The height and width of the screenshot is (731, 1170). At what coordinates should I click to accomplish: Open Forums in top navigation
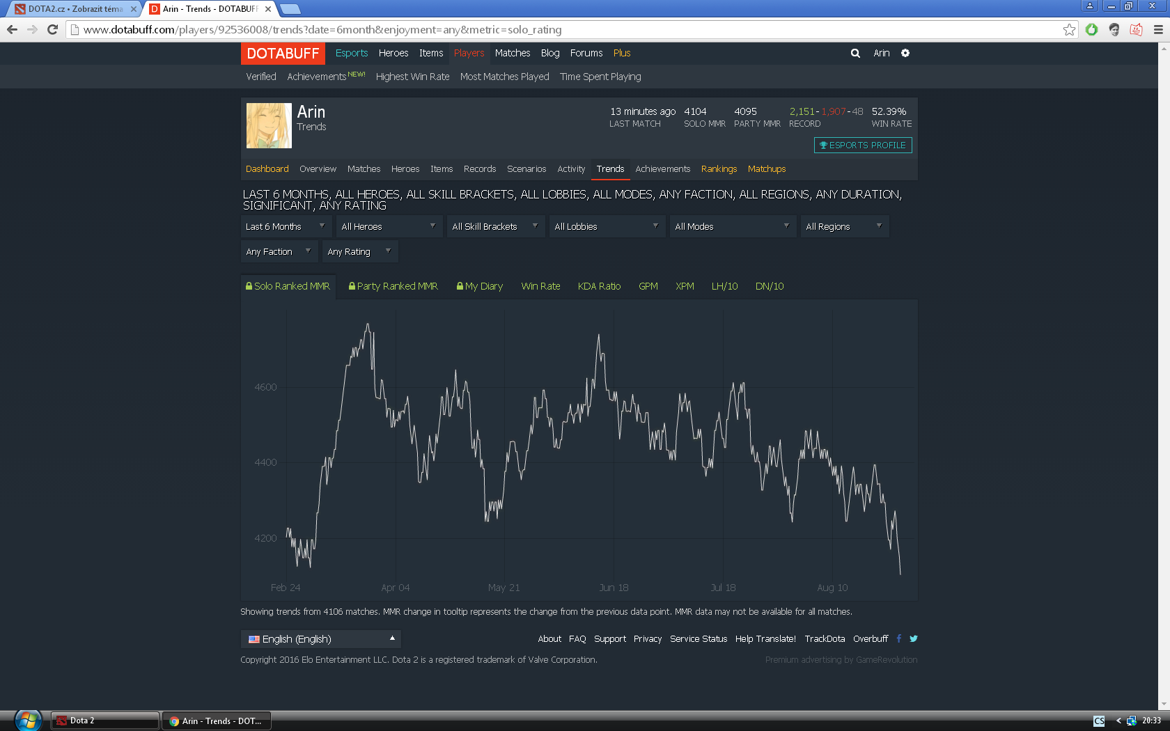(x=586, y=53)
